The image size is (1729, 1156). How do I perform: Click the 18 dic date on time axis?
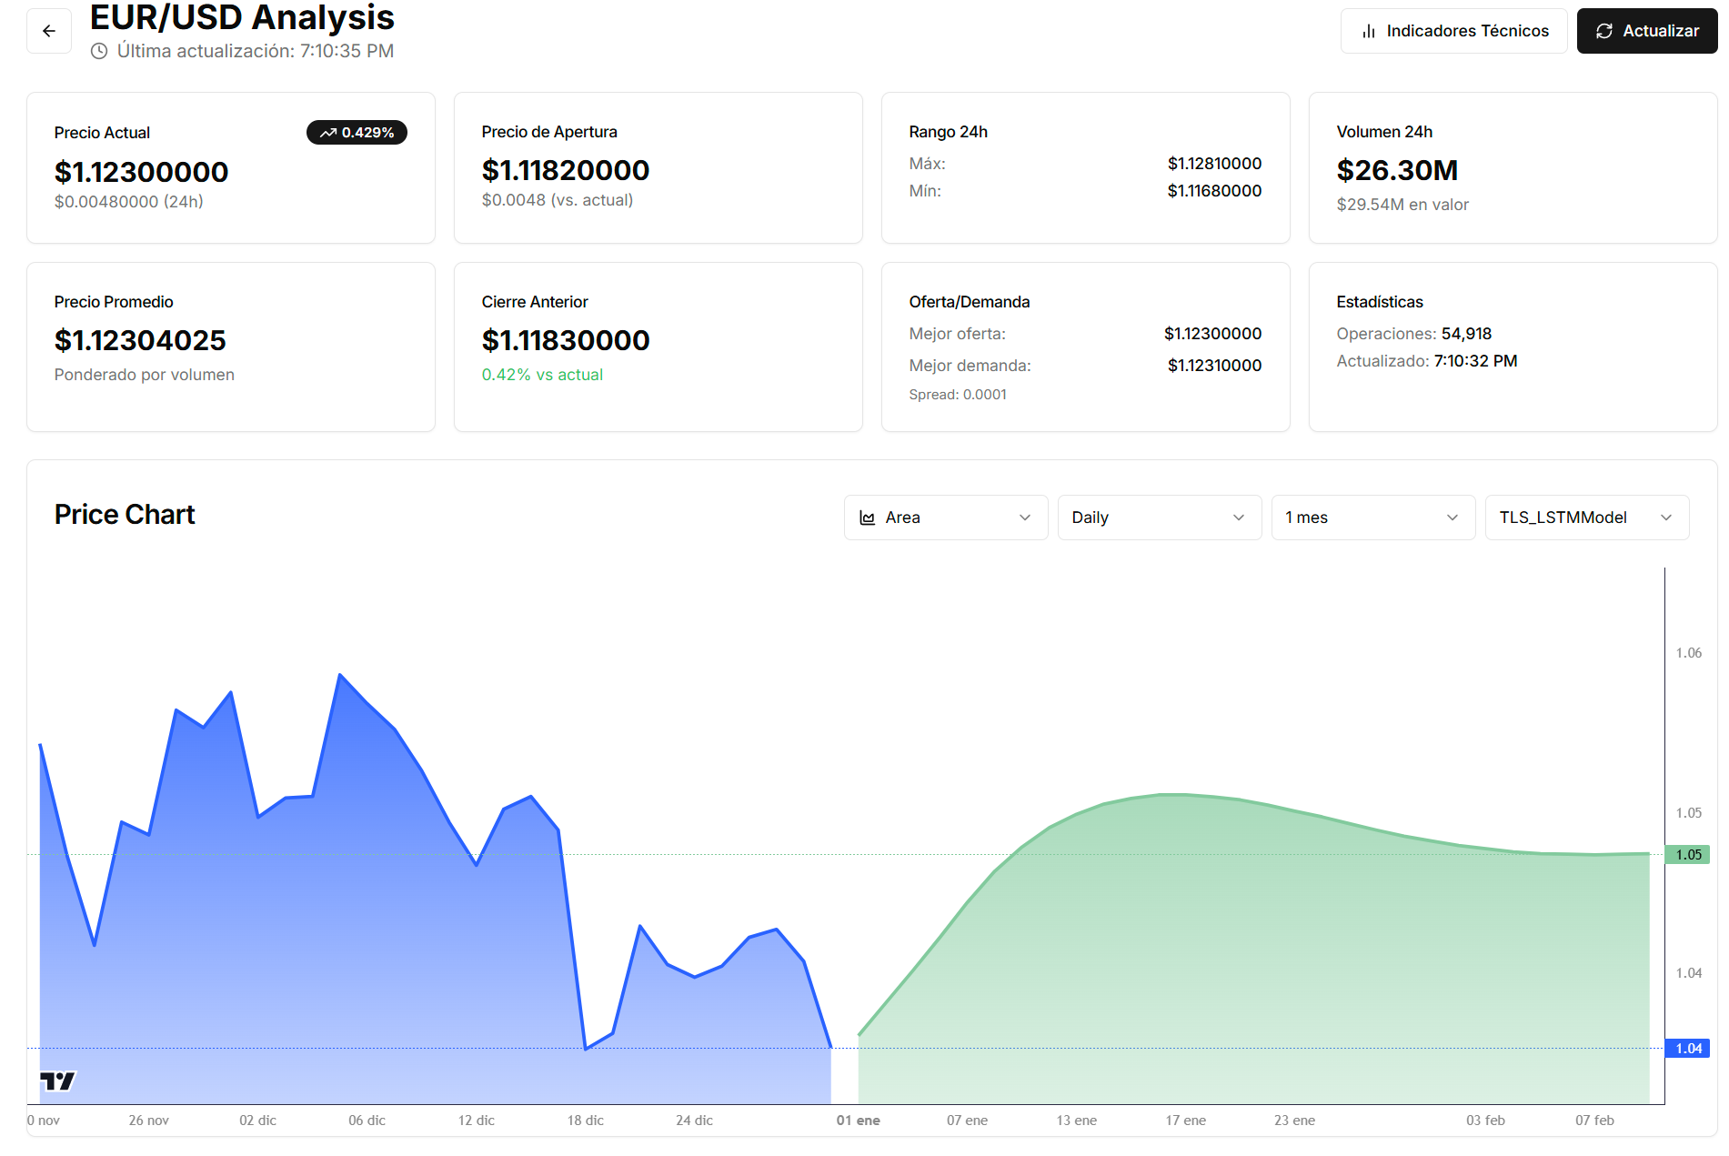[x=586, y=1121]
